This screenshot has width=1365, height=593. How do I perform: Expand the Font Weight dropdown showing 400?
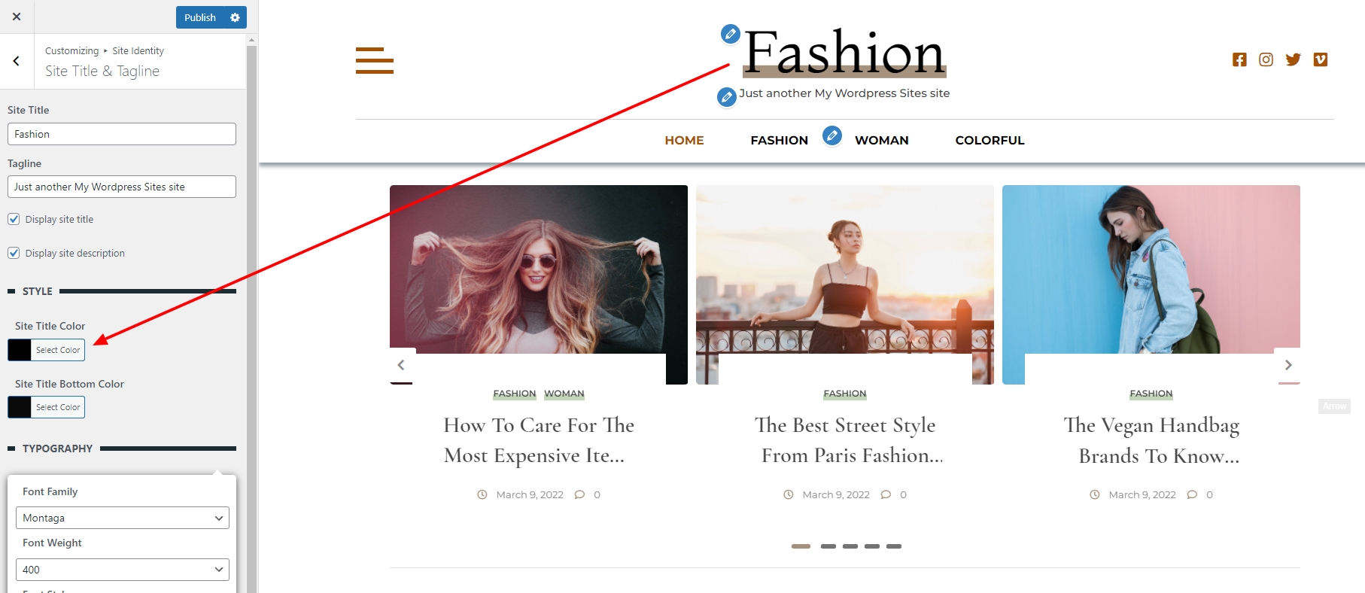coord(122,570)
